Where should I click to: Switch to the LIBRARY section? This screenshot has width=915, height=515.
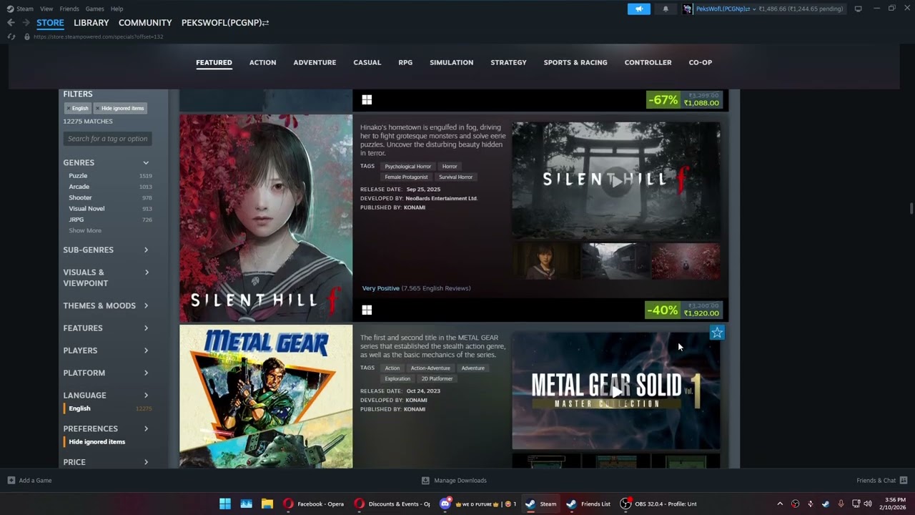91,23
